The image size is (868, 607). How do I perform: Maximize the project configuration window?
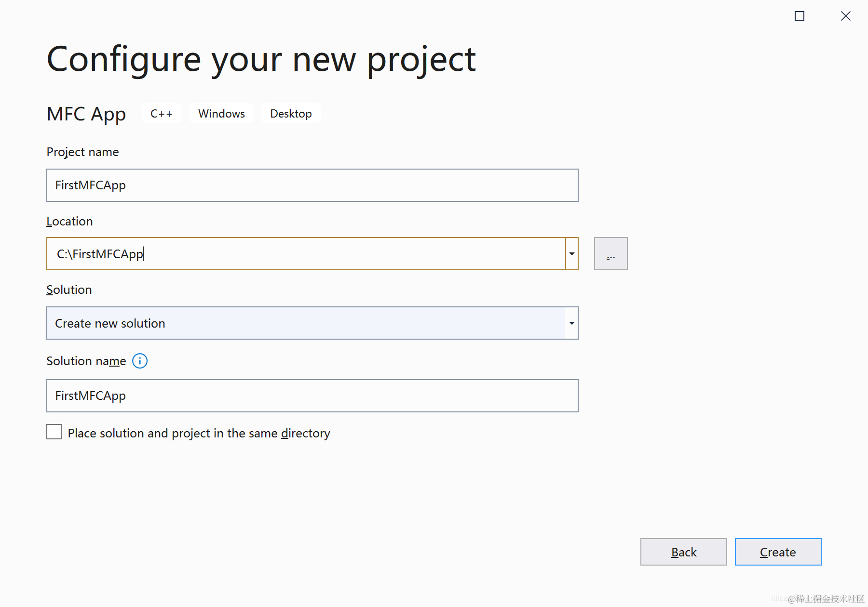tap(799, 16)
